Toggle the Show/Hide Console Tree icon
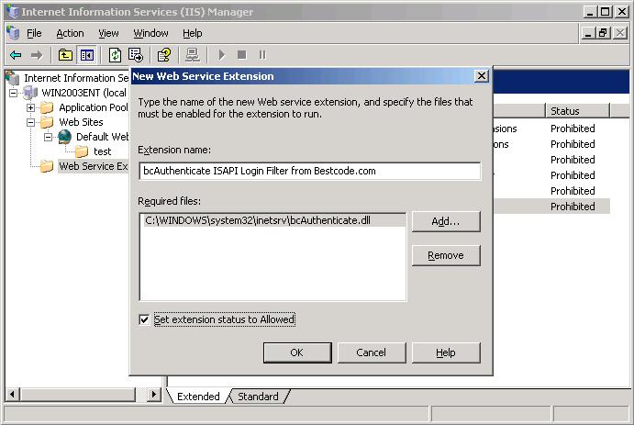The height and width of the screenshot is (425, 634). (x=86, y=55)
